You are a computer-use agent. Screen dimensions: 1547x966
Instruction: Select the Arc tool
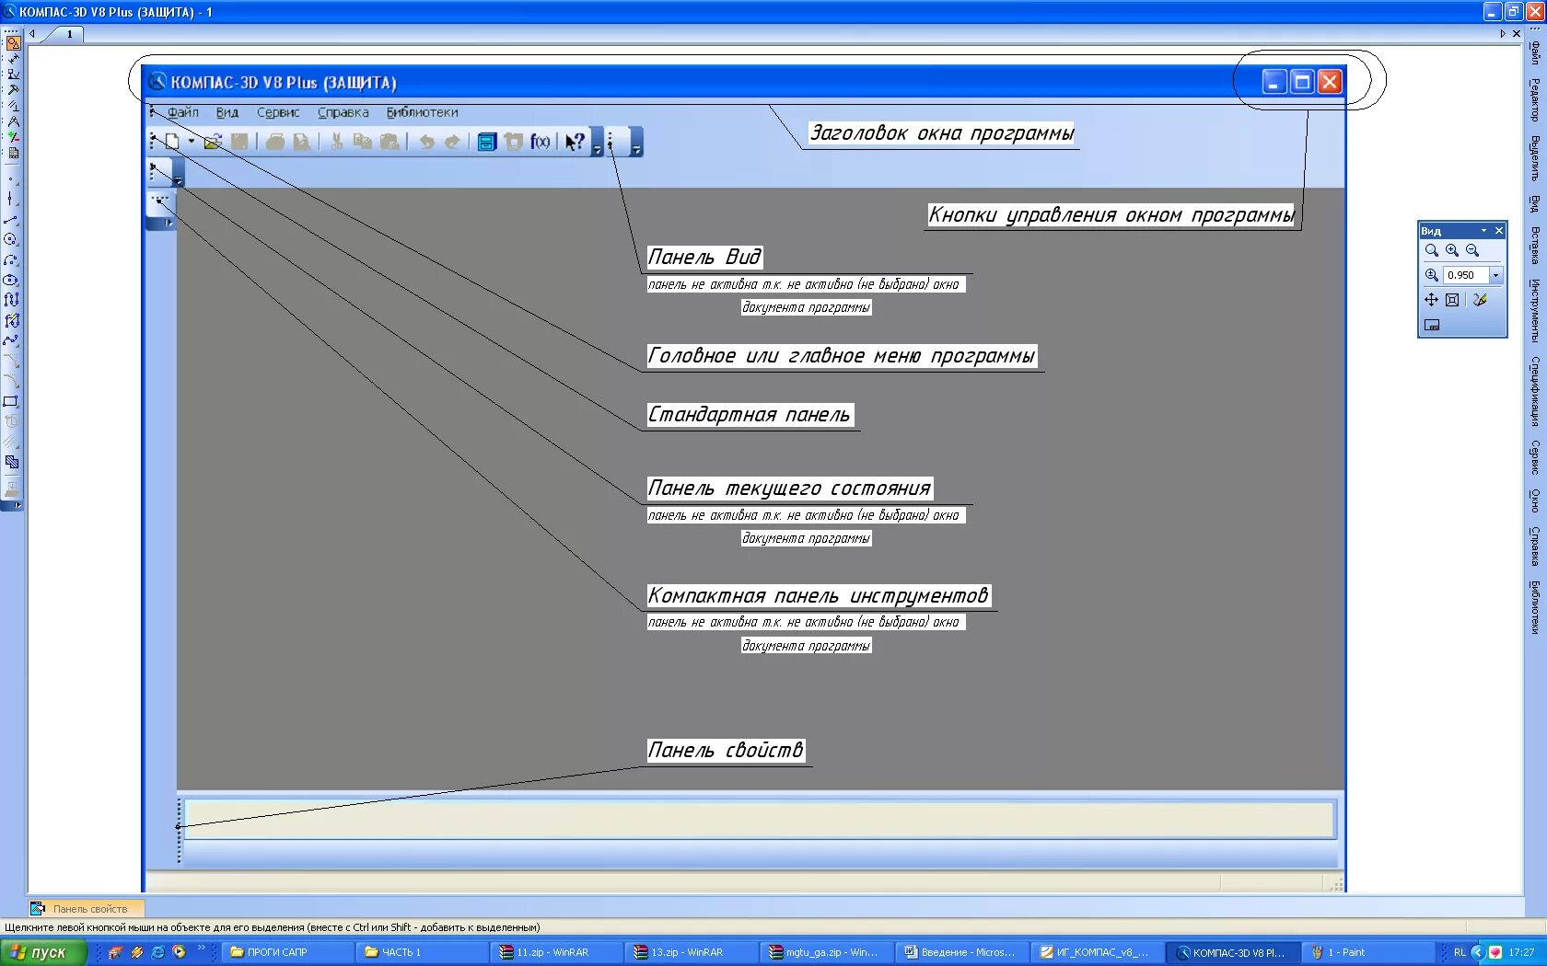pyautogui.click(x=11, y=259)
